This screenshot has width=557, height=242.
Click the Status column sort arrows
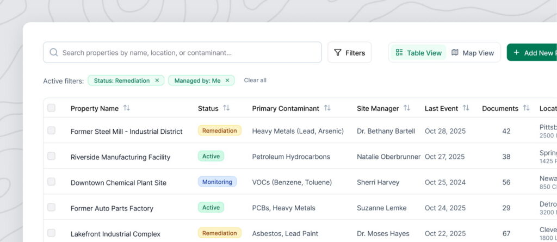coord(226,108)
